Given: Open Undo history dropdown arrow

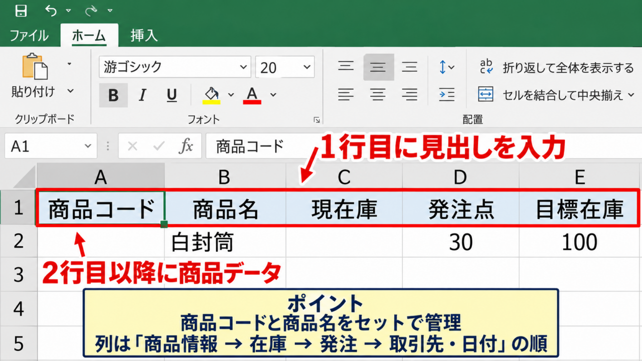Looking at the screenshot, I should tap(69, 11).
